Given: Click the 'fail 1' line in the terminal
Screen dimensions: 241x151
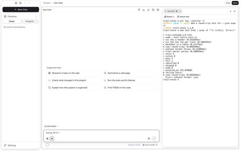Looking at the screenshot, I should (168, 61).
